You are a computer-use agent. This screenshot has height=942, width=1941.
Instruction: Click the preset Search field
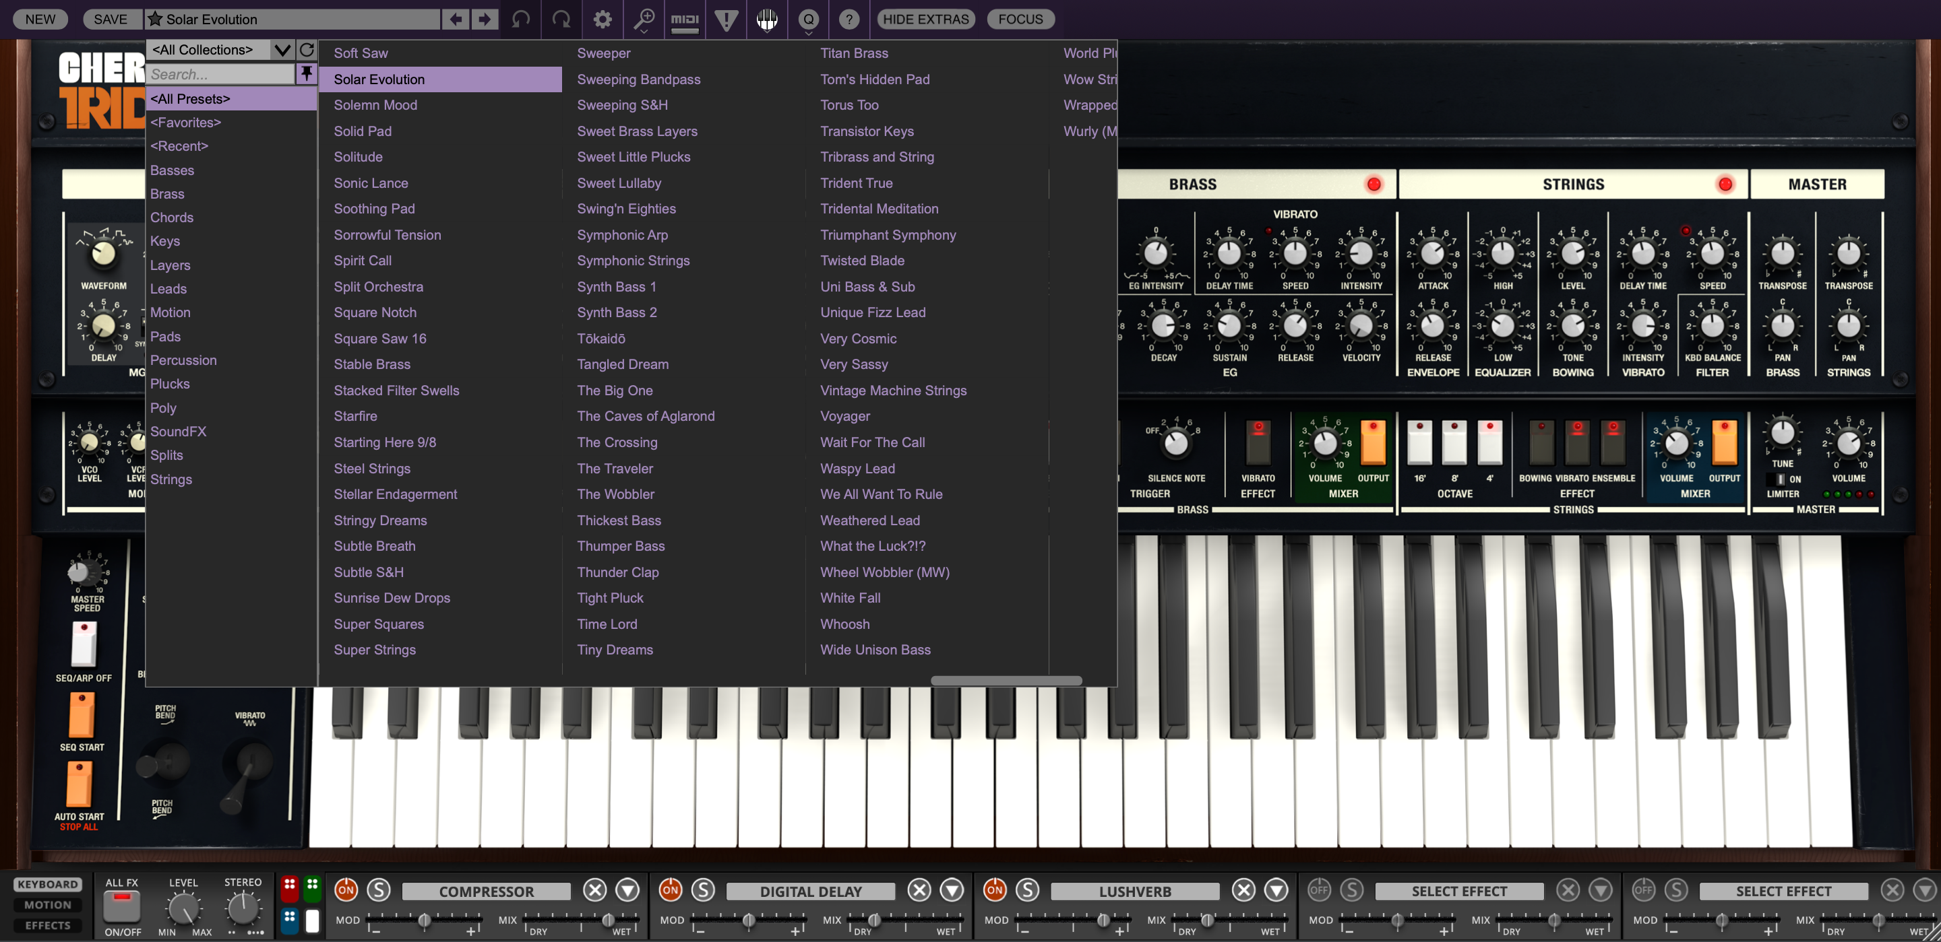220,74
